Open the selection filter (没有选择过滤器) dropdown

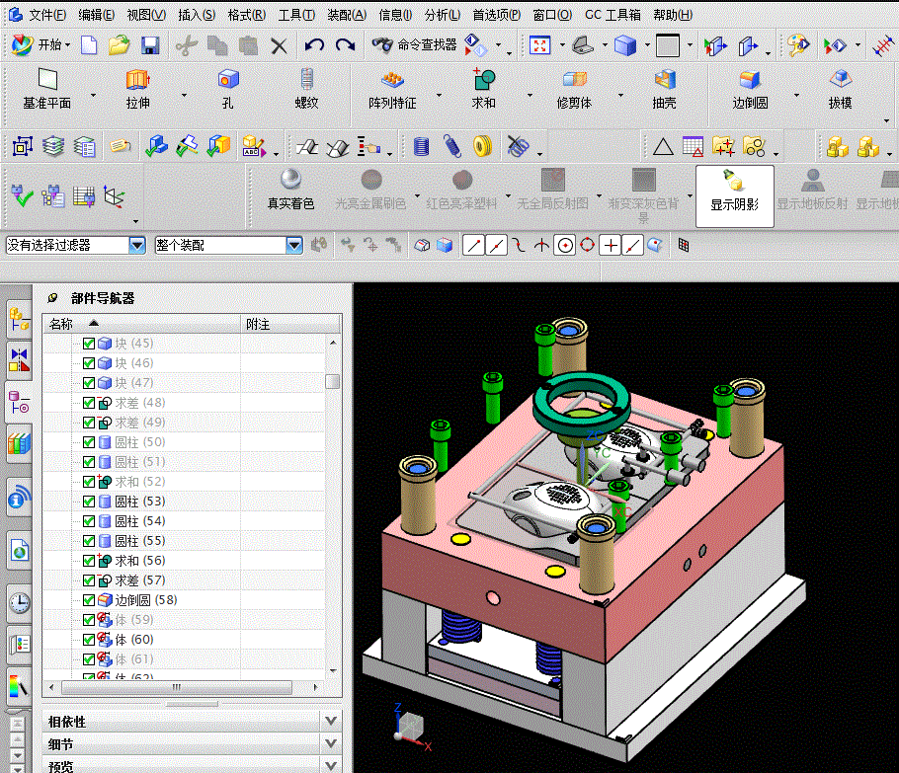[x=137, y=245]
